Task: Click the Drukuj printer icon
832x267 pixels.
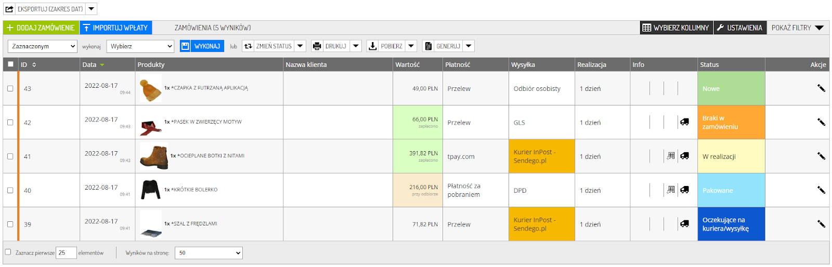Action: click(x=317, y=46)
